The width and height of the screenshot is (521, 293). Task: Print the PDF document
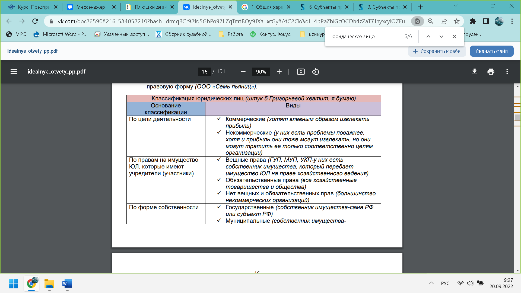point(491,72)
